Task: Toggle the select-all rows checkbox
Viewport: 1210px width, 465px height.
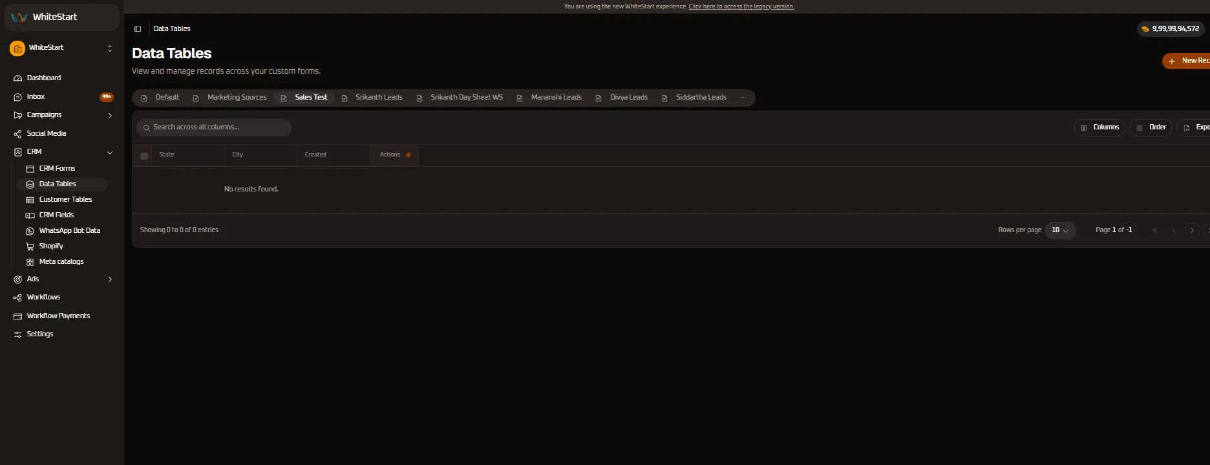Action: pos(144,156)
